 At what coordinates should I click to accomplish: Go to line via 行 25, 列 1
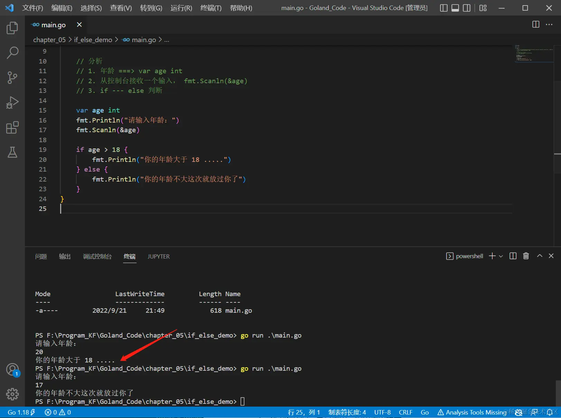pyautogui.click(x=304, y=412)
